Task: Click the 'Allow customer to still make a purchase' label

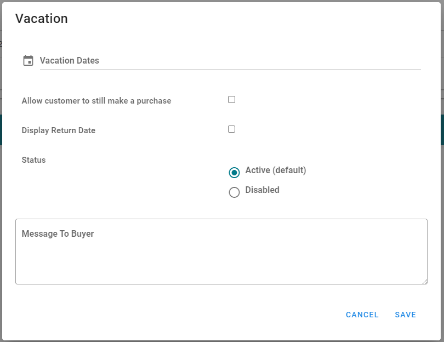Action: [x=96, y=101]
